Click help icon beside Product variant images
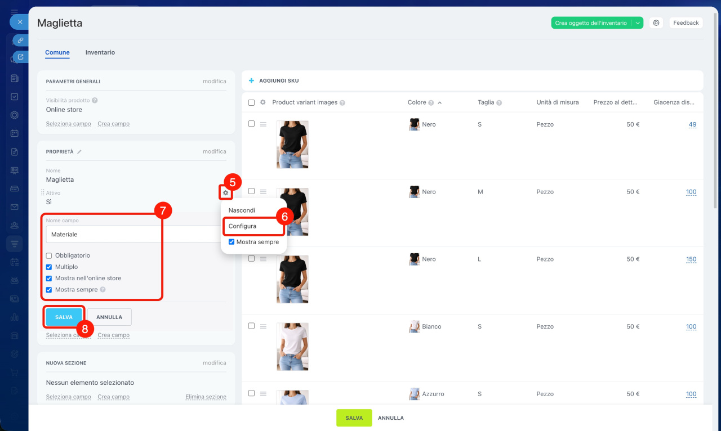The width and height of the screenshot is (721, 431). 342,103
